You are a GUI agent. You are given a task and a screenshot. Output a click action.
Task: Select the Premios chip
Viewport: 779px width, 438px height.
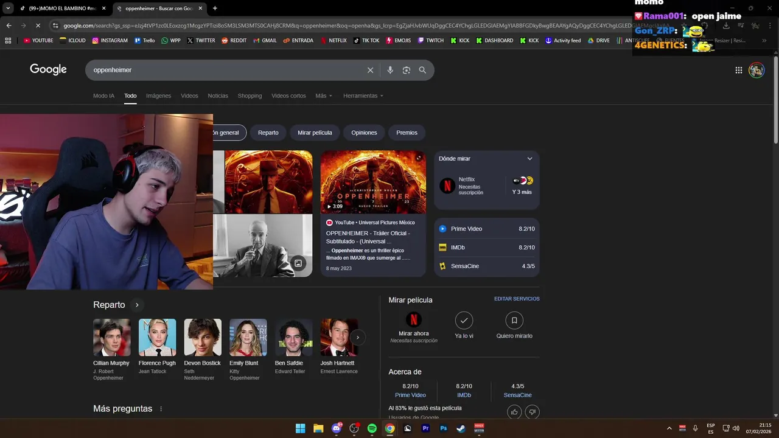pyautogui.click(x=407, y=133)
